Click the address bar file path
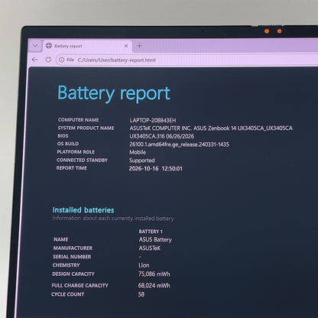This screenshot has width=318, height=318. tap(116, 60)
